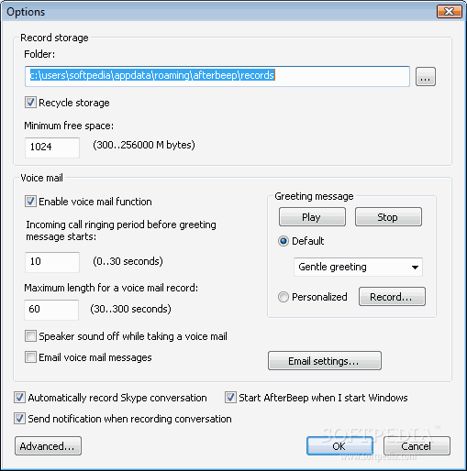This screenshot has width=467, height=471.
Task: Stop the greeting message playback
Action: [388, 217]
